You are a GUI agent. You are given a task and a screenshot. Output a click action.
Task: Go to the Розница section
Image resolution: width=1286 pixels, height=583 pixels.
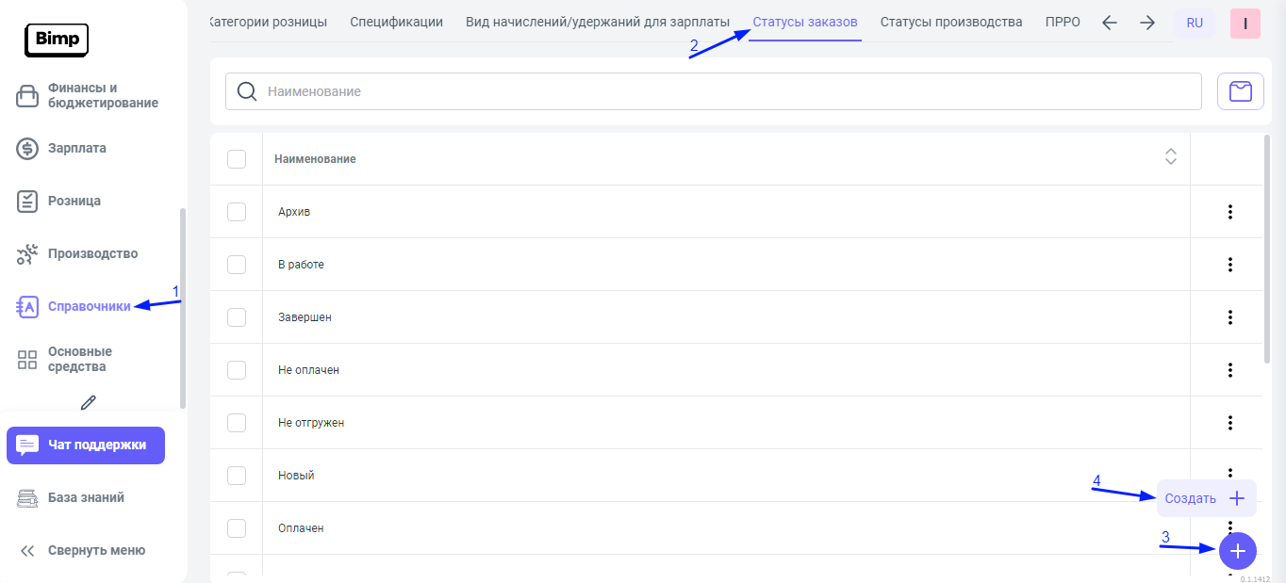tap(74, 201)
